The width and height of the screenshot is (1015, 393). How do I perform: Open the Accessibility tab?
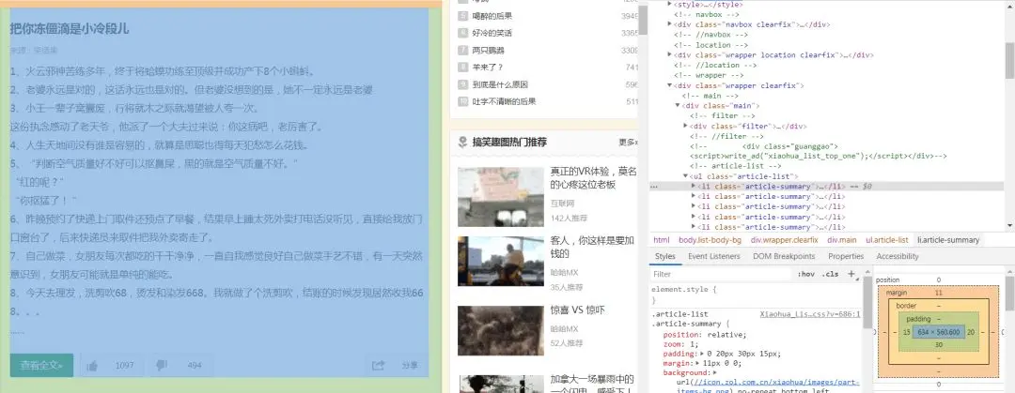[x=898, y=257]
